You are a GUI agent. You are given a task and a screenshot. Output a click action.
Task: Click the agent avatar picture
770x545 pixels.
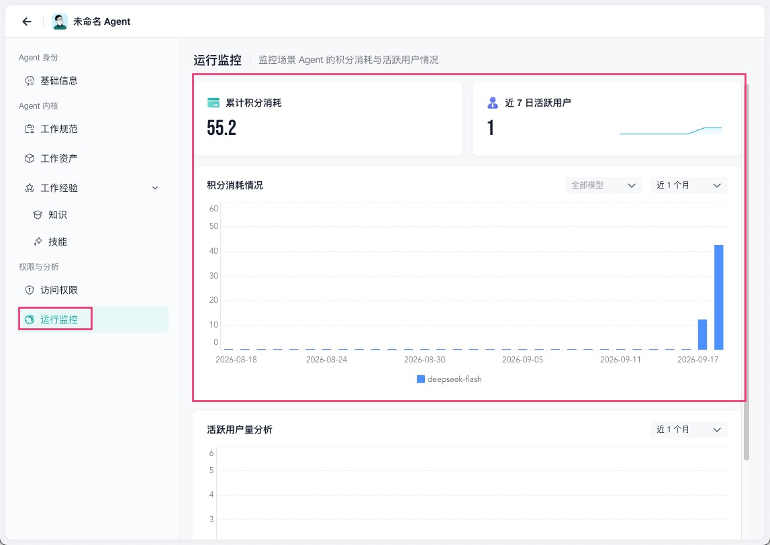click(60, 21)
